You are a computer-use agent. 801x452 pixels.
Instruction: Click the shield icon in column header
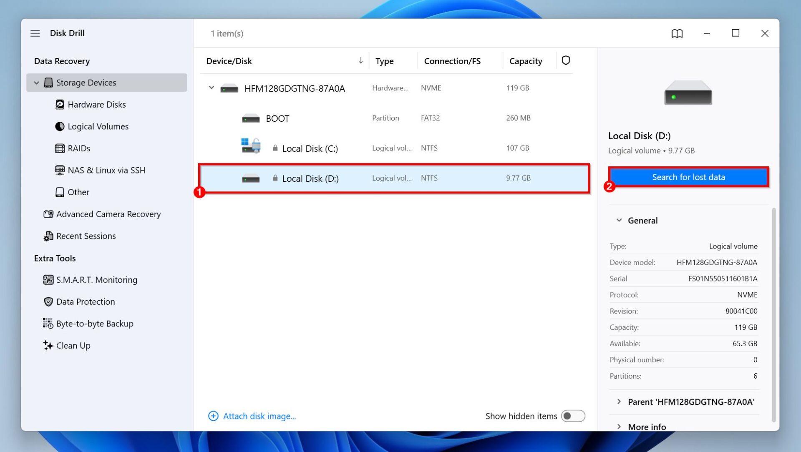tap(566, 60)
